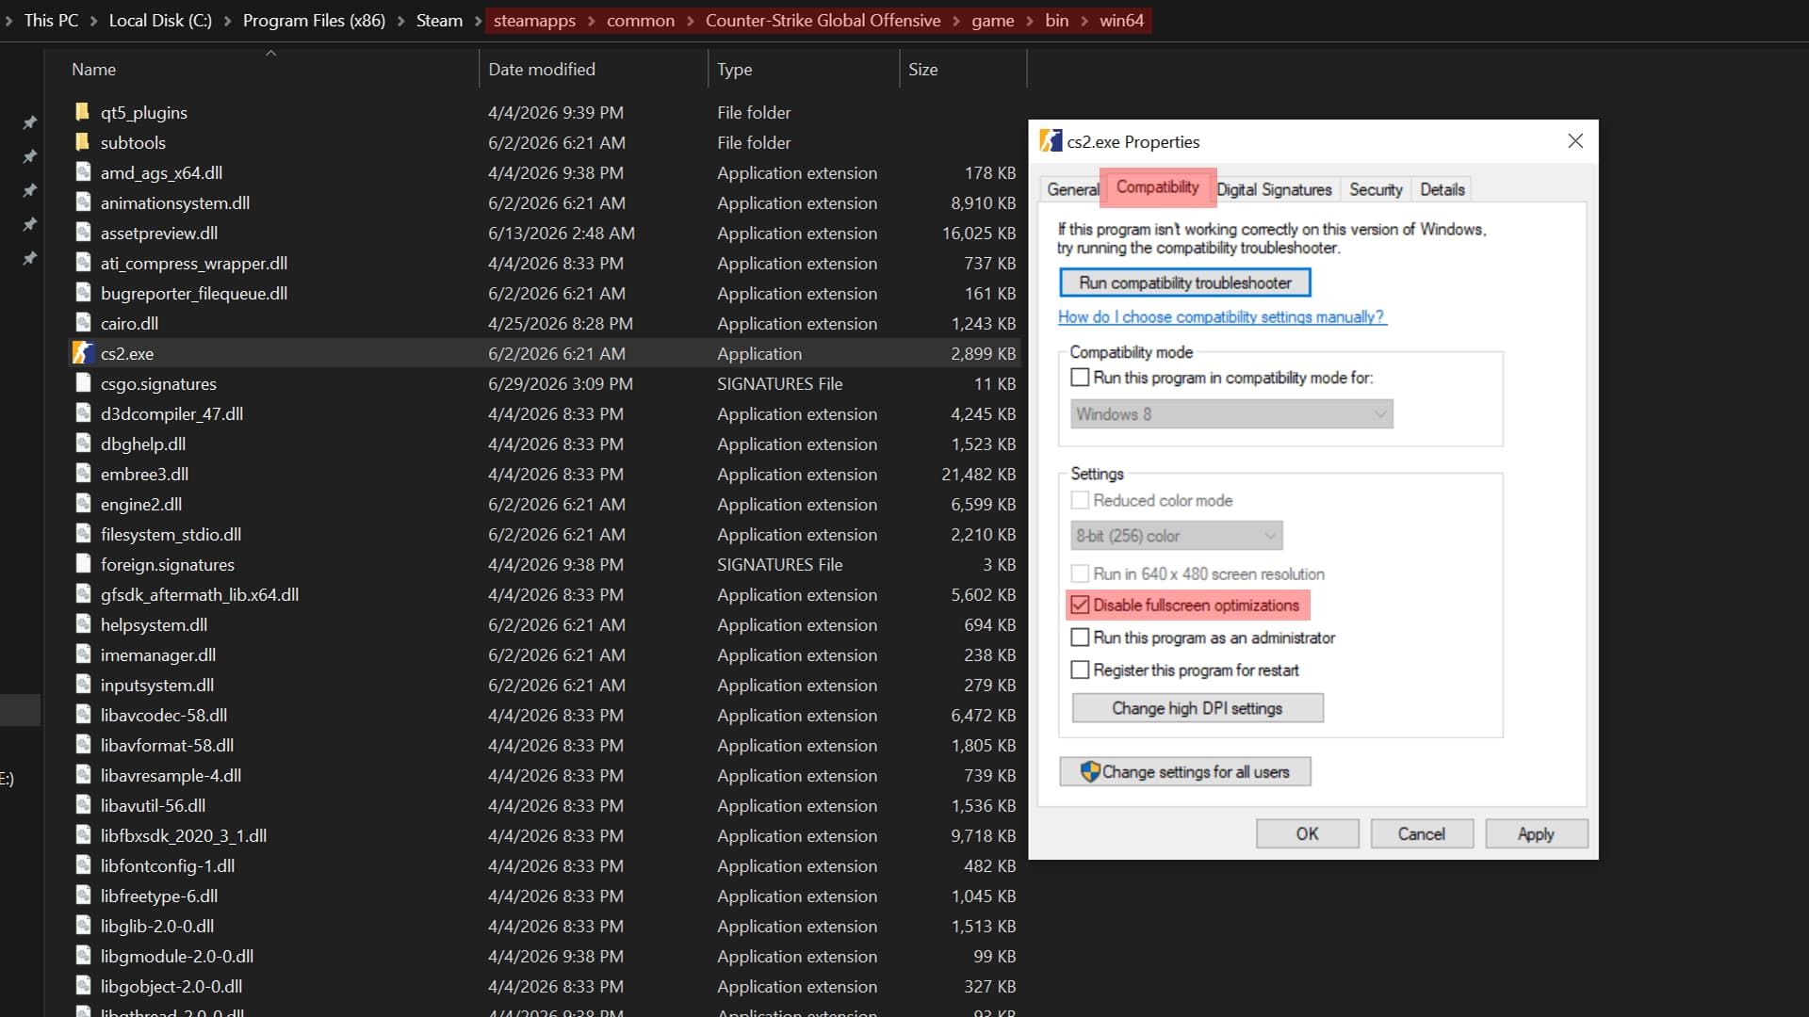Click the libfontconfig-1.dll file icon
This screenshot has width=1809, height=1017.
(x=83, y=865)
